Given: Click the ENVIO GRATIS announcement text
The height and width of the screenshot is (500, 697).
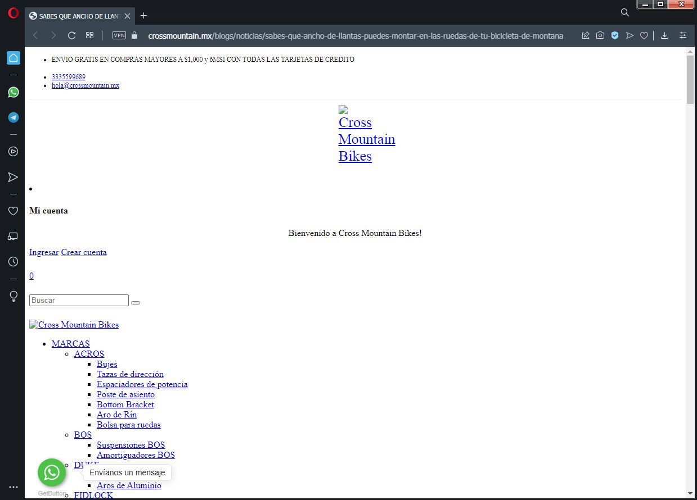Looking at the screenshot, I should pyautogui.click(x=203, y=59).
